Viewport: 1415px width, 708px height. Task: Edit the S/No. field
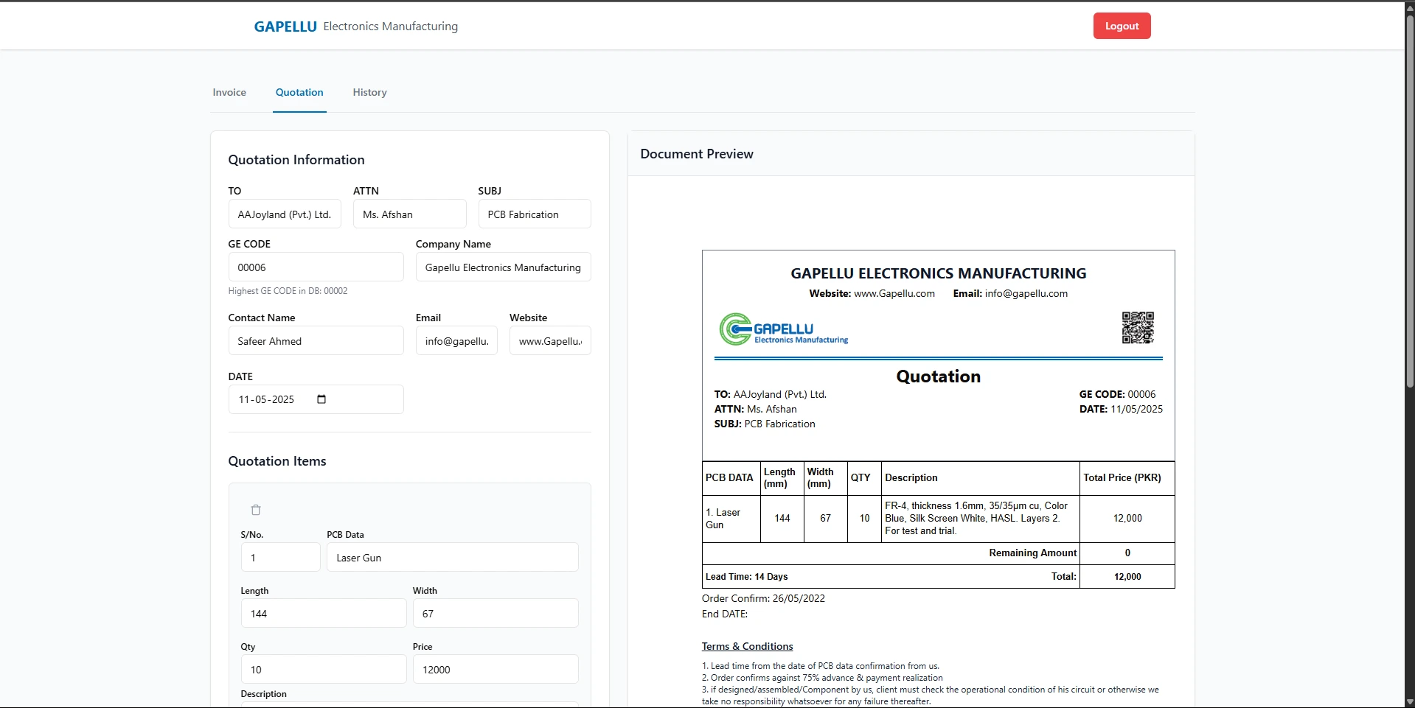click(x=280, y=558)
